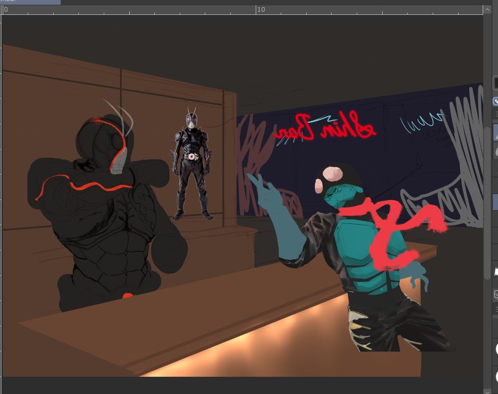This screenshot has height=394, width=498.
Task: Click the vertical scrollbar thumb beside canvas
Action: (x=487, y=203)
